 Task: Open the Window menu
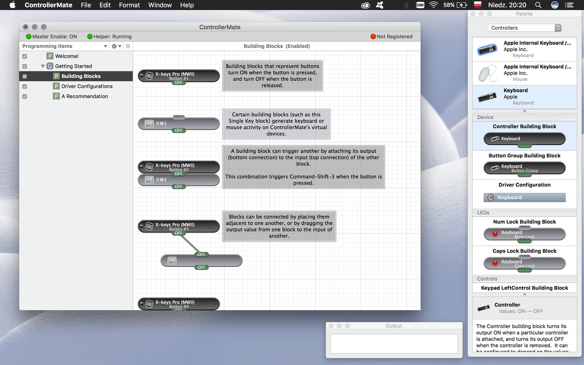160,5
